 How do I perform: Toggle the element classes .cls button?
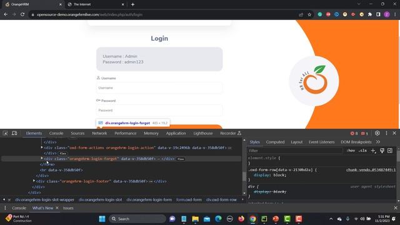(x=362, y=151)
